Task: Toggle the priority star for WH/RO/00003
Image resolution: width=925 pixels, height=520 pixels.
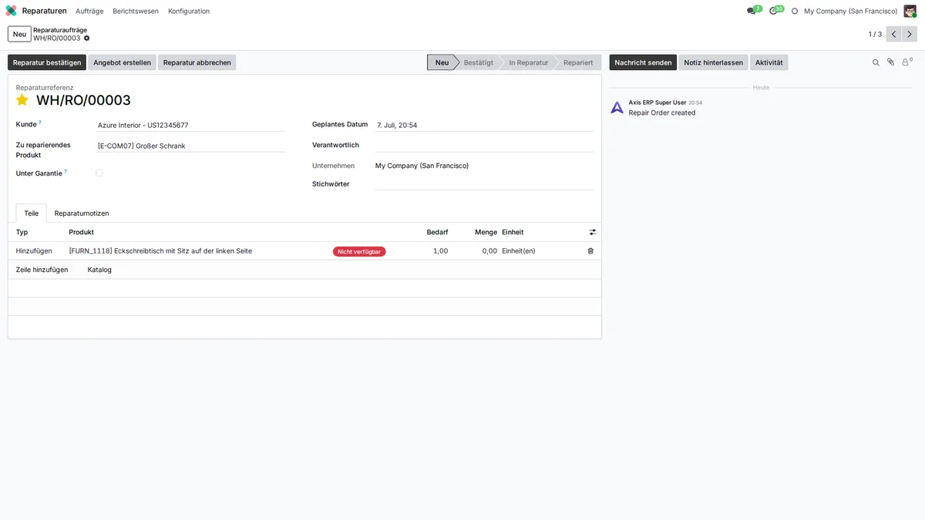Action: (x=22, y=100)
